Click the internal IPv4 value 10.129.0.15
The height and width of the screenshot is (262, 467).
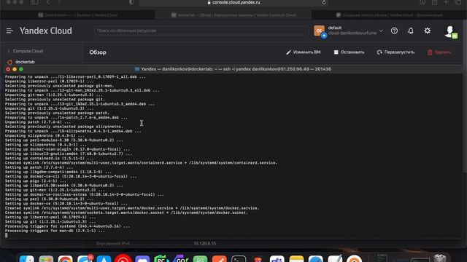[205, 243]
